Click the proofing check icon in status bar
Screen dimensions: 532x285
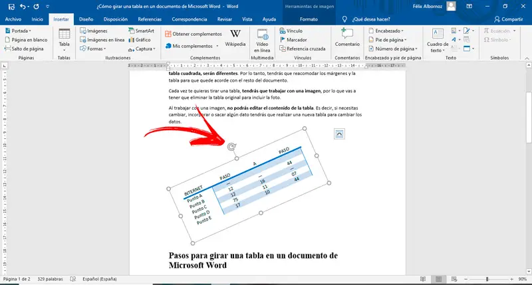(73, 279)
